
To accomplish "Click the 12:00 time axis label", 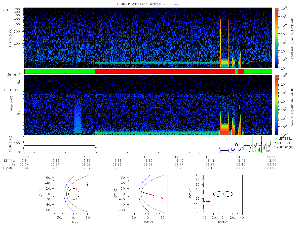I will (x=148, y=157).
